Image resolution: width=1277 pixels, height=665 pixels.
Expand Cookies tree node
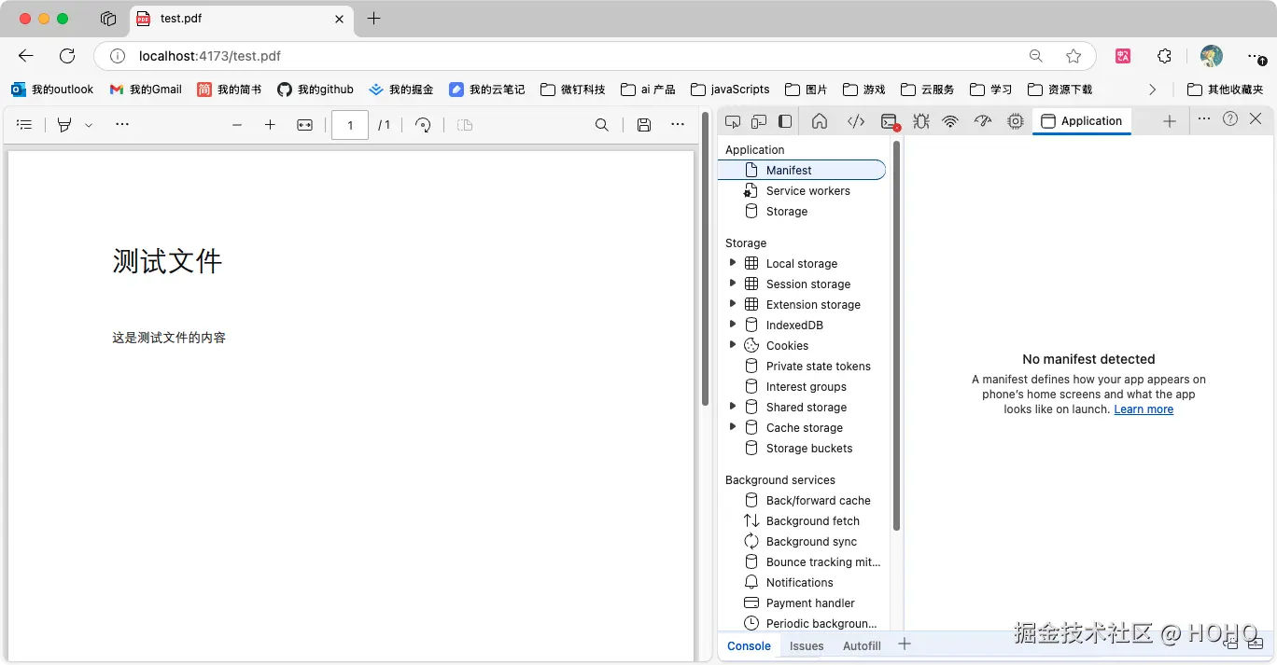point(733,345)
